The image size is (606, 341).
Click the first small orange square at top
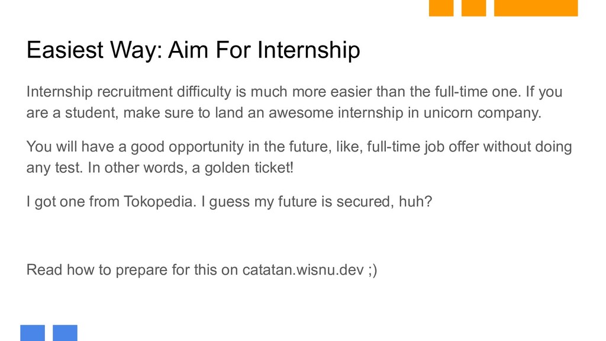(x=441, y=8)
